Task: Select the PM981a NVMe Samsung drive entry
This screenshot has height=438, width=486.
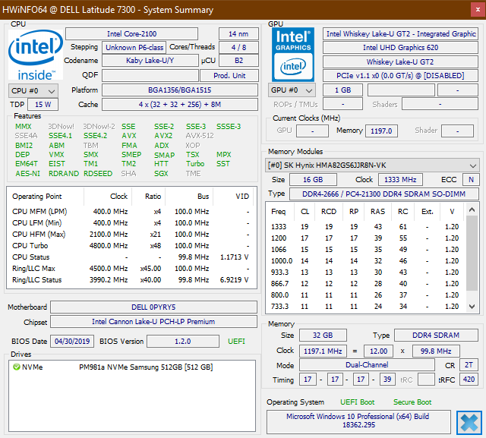Action: click(x=146, y=367)
